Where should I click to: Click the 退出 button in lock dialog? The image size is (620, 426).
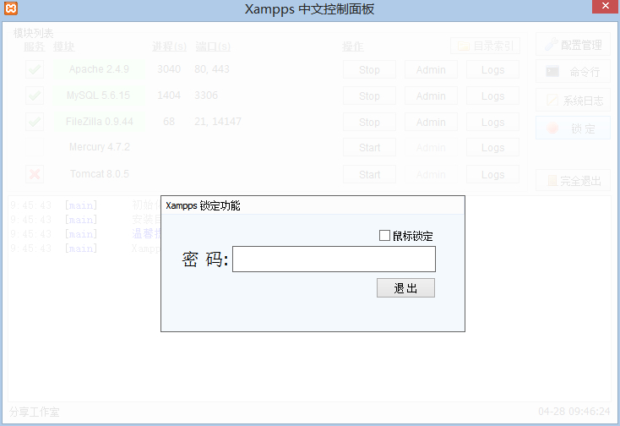click(x=405, y=288)
